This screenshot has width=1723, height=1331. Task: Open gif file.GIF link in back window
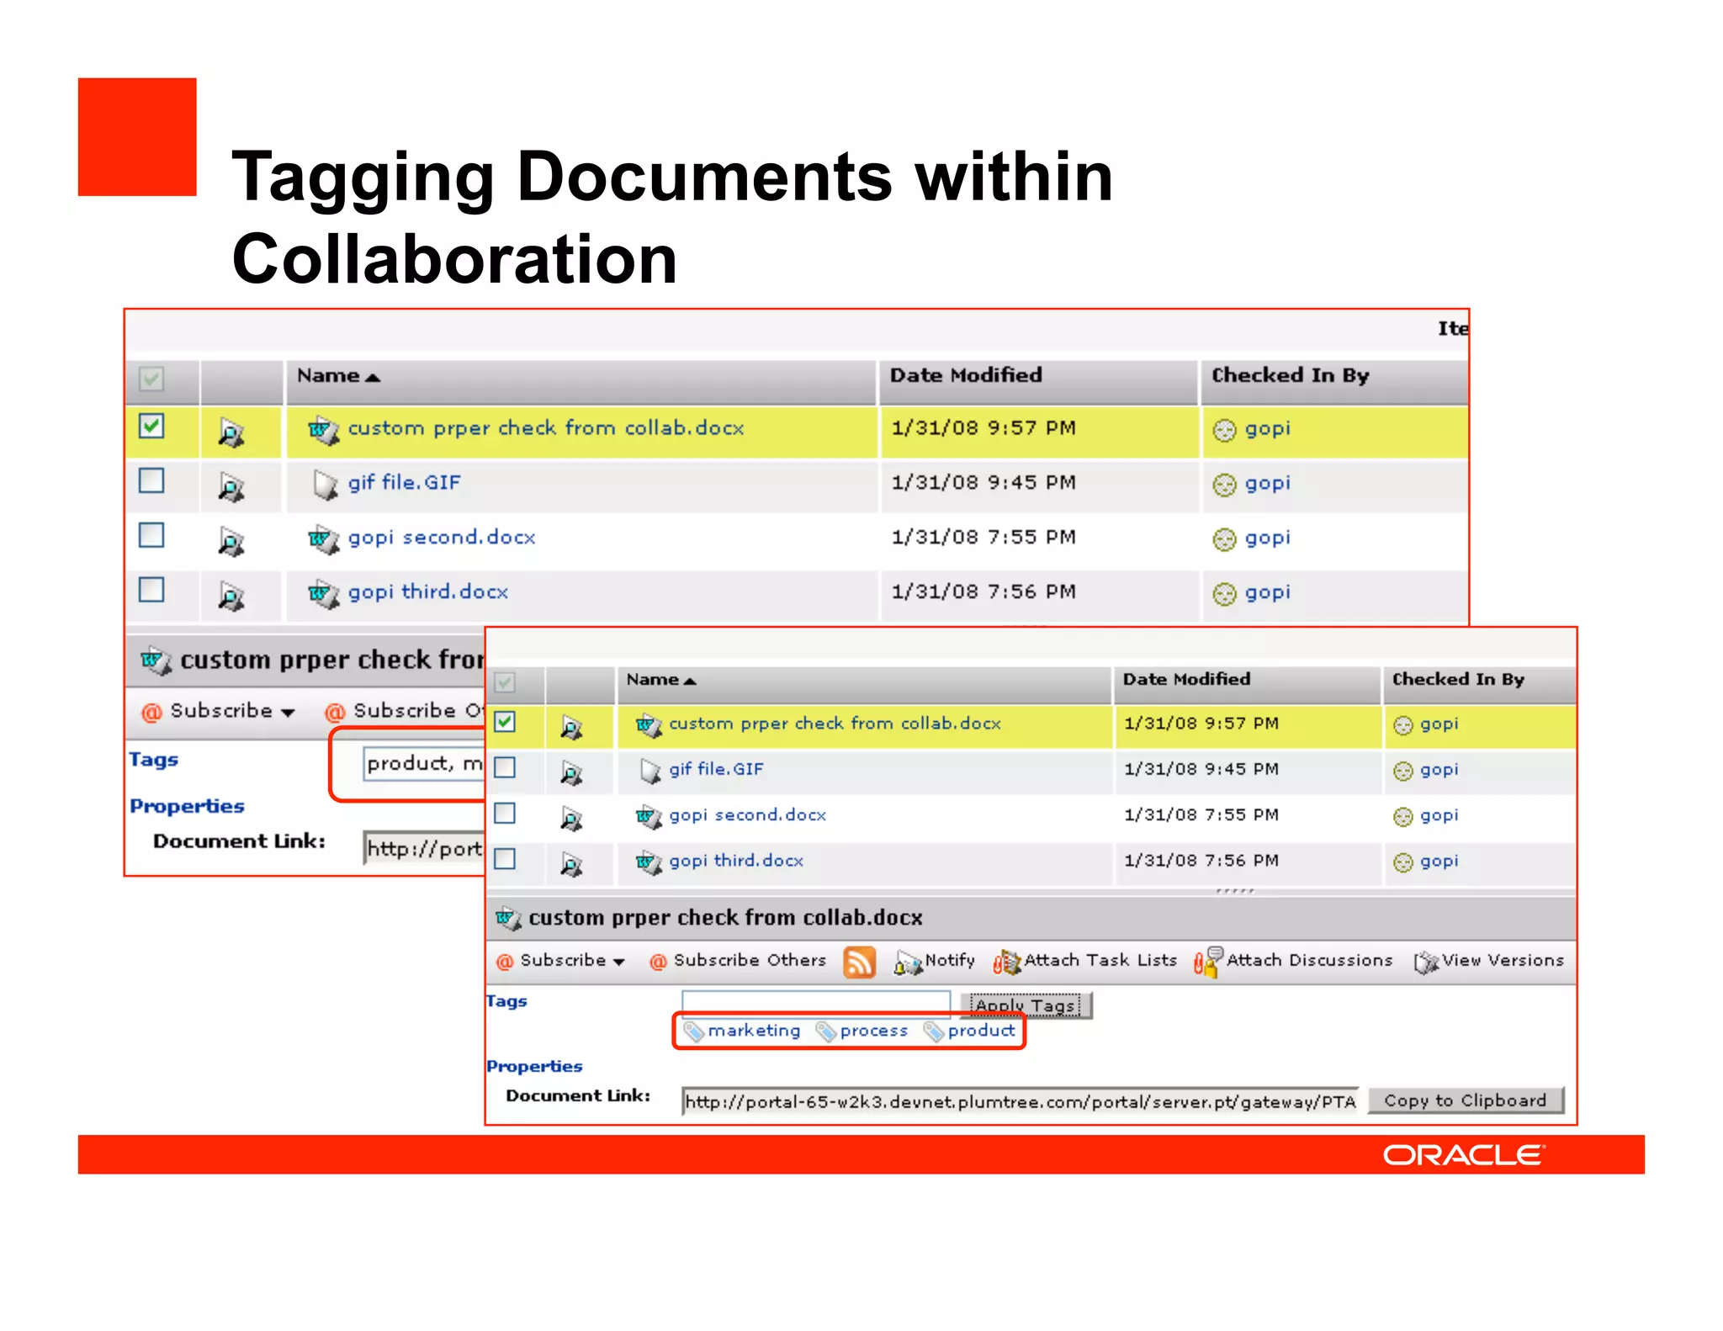click(404, 483)
